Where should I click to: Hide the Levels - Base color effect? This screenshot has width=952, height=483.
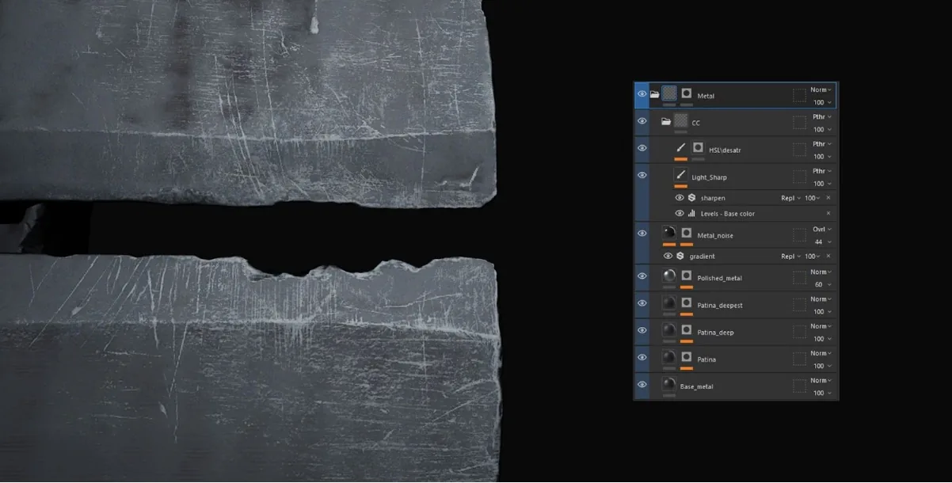tap(680, 214)
